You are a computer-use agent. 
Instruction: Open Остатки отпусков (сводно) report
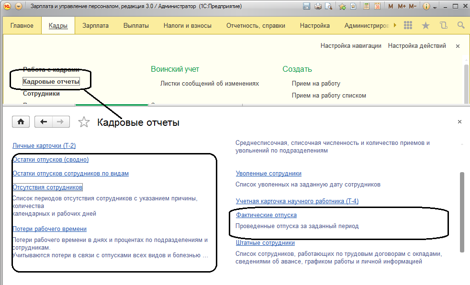50,160
